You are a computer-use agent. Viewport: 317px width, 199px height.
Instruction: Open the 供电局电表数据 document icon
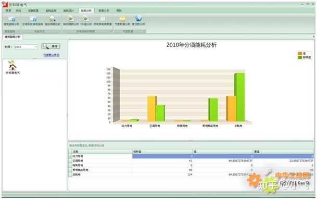pyautogui.click(x=103, y=20)
